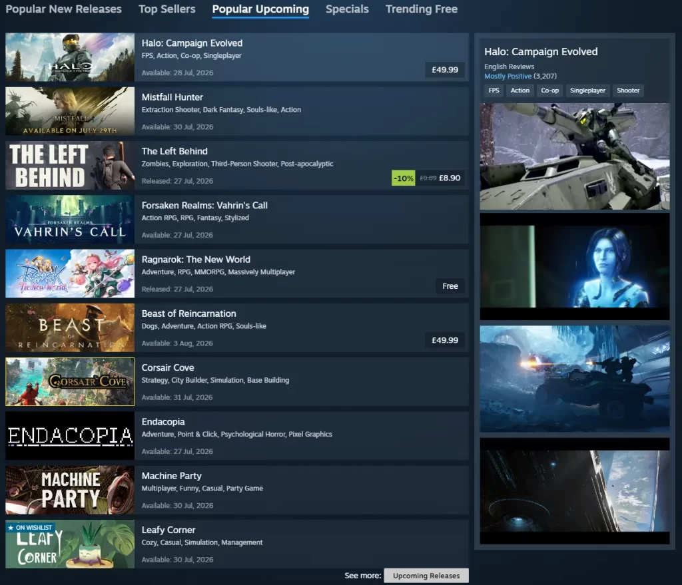
Task: Click Beast of Reincarnation title
Action: coord(188,313)
